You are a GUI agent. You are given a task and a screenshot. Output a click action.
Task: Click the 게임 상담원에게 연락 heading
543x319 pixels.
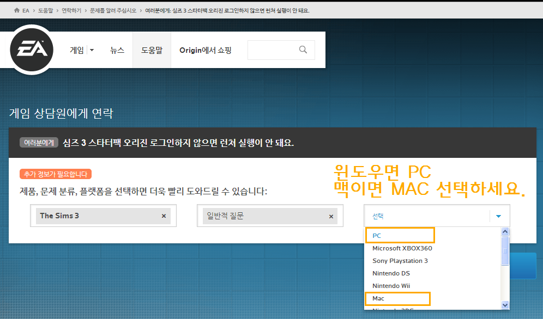click(61, 113)
